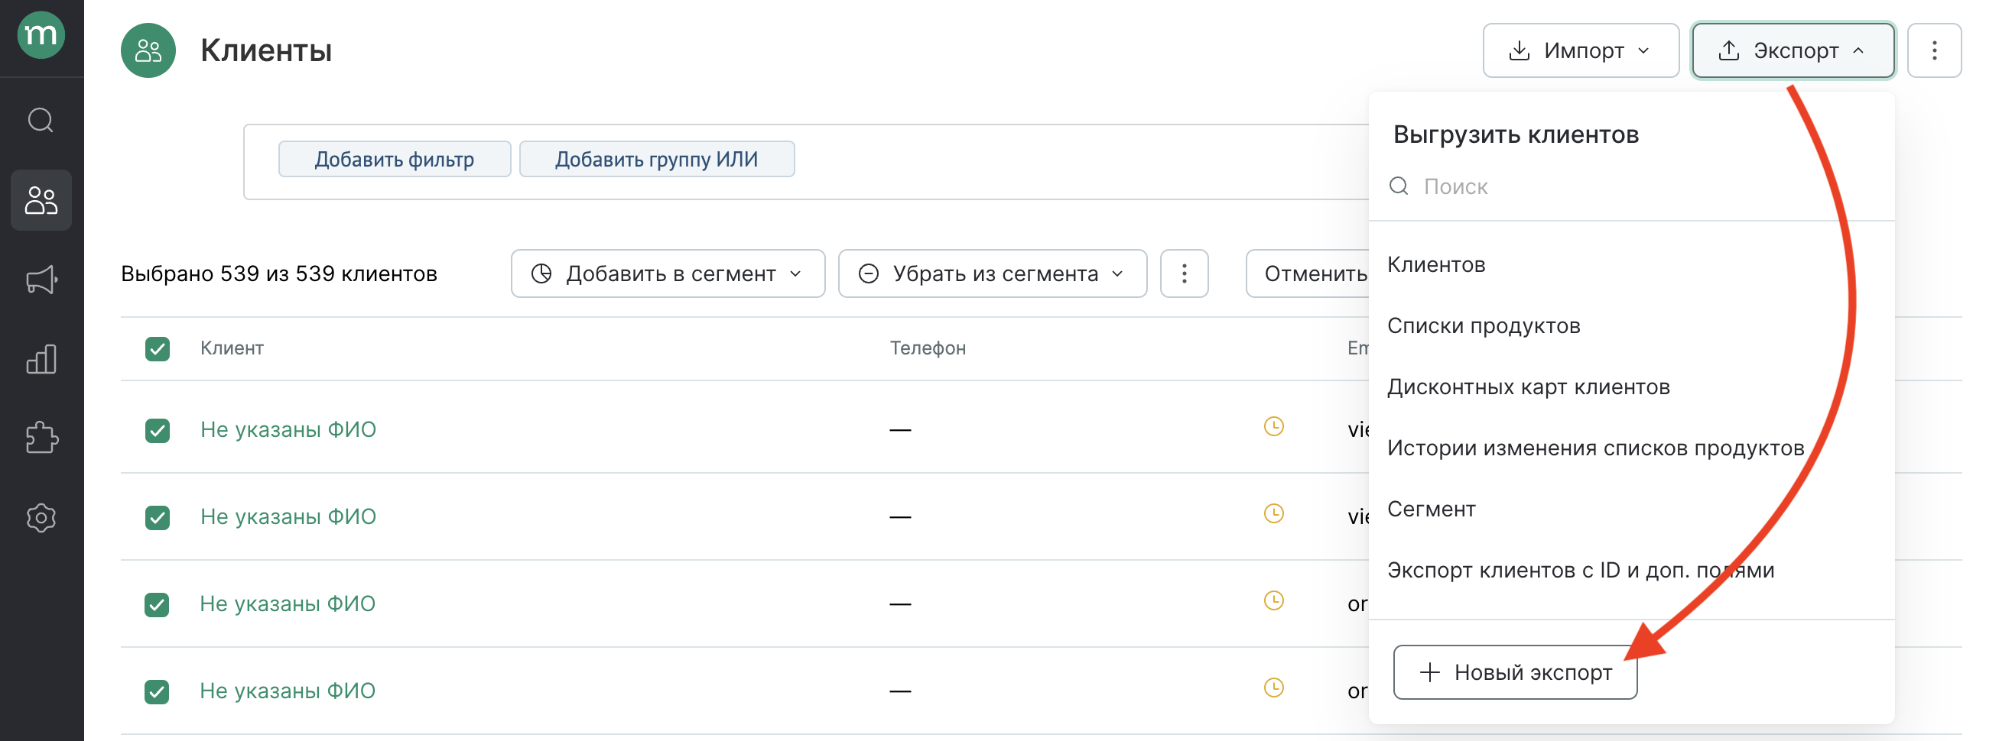Click the Выгрузить клиентов panel heading
This screenshot has width=1999, height=741.
[1516, 135]
